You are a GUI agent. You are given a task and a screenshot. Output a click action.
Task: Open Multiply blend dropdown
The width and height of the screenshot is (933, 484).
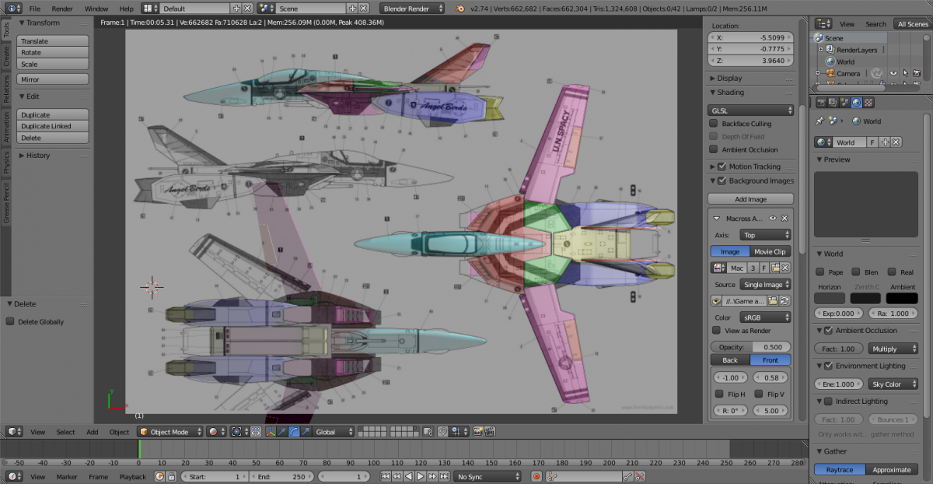pyautogui.click(x=893, y=349)
